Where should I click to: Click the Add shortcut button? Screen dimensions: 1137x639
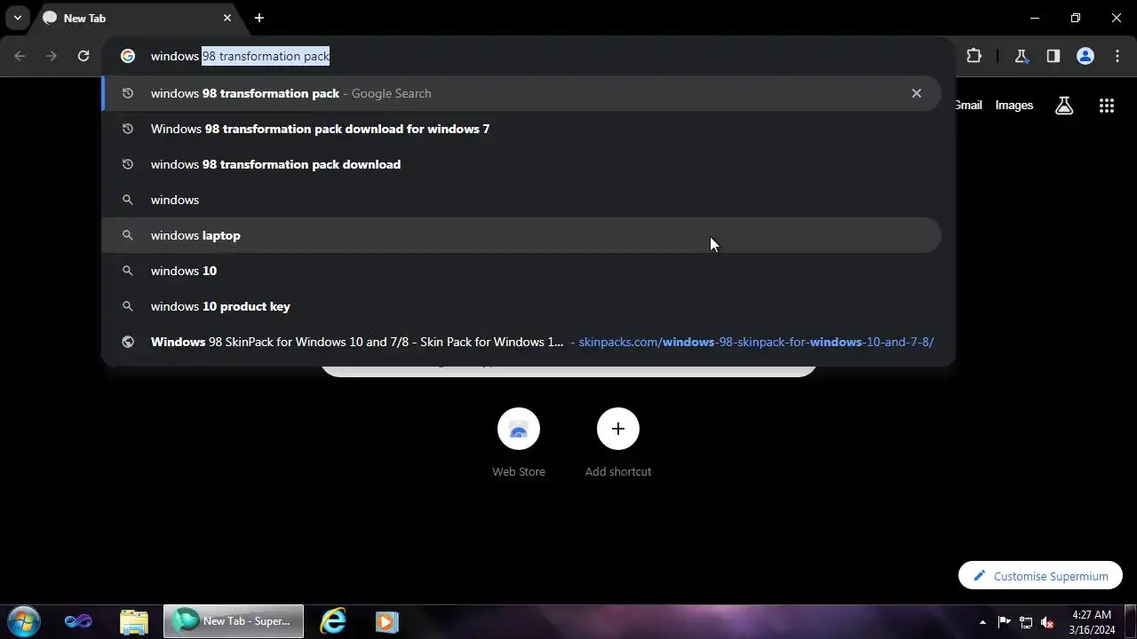coord(618,442)
